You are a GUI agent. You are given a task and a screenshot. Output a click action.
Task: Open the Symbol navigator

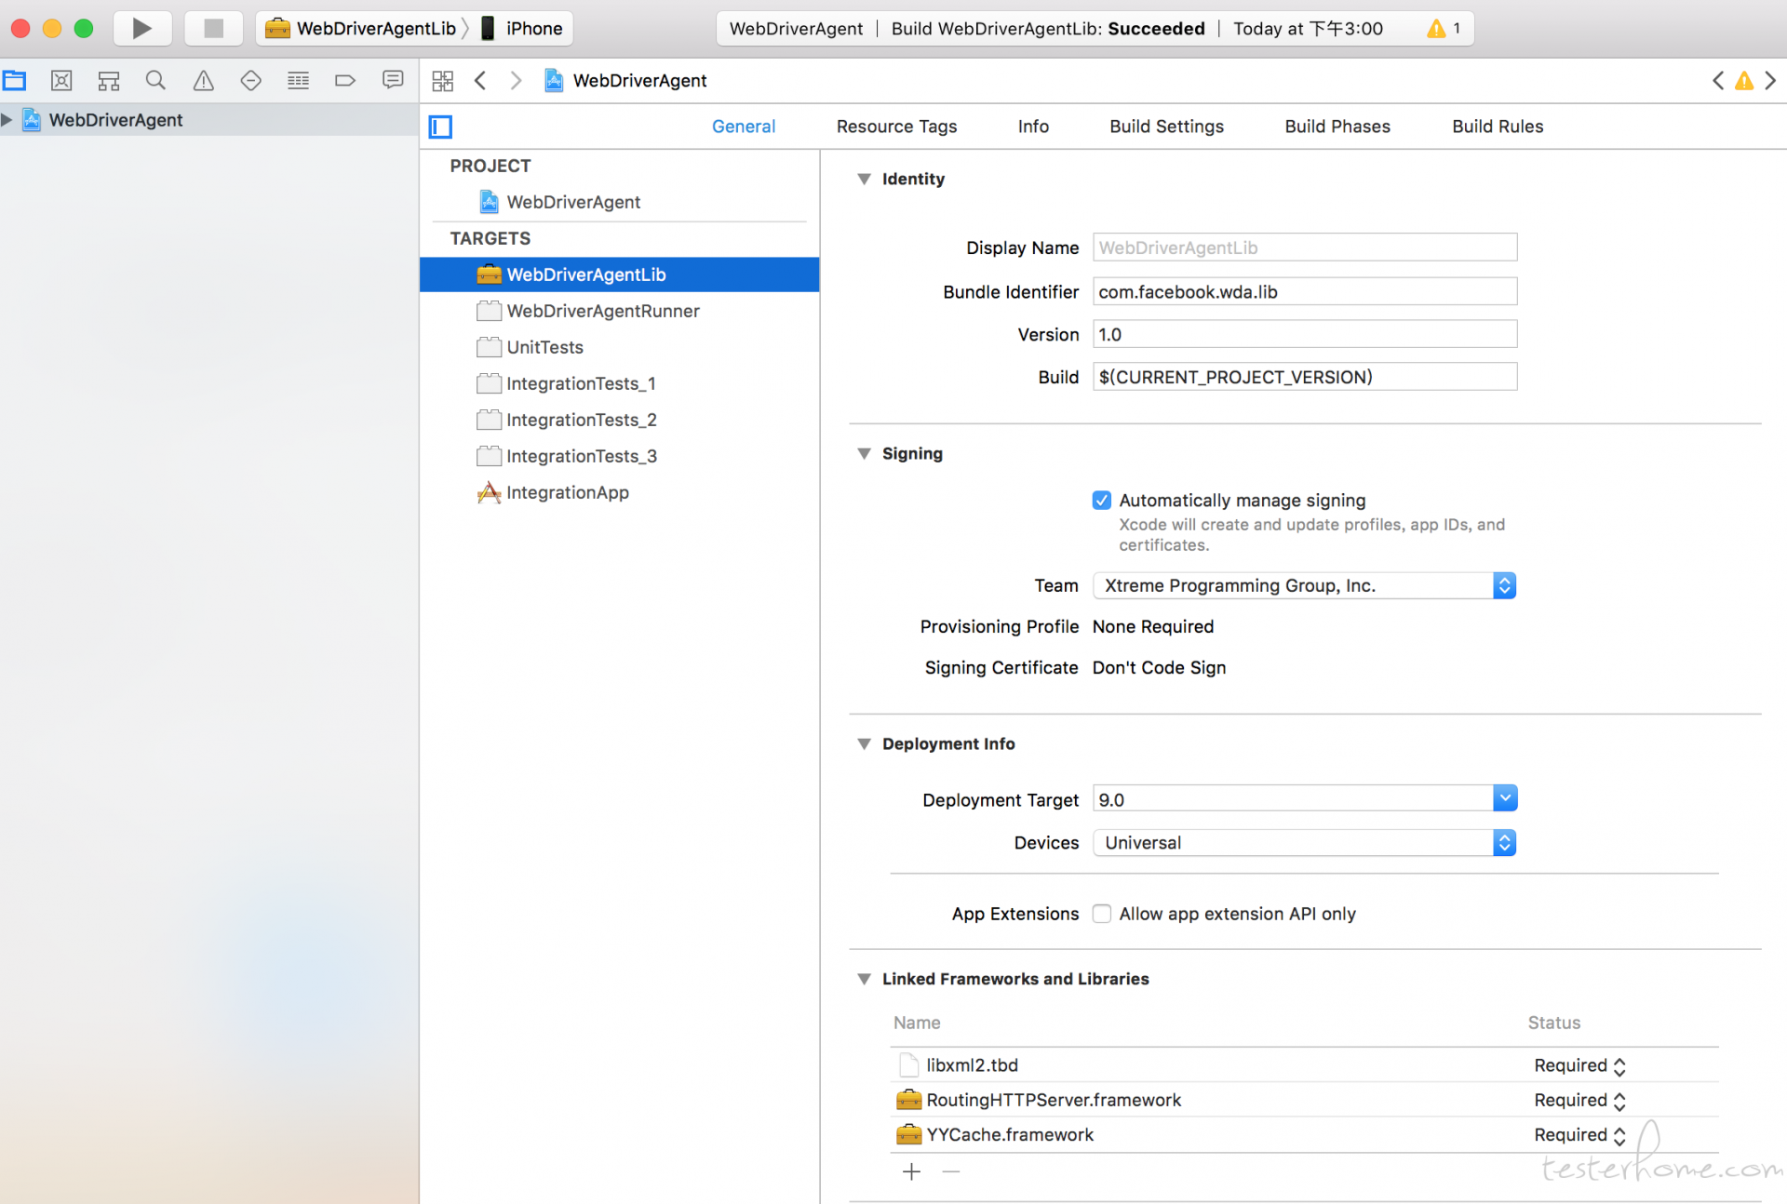109,80
